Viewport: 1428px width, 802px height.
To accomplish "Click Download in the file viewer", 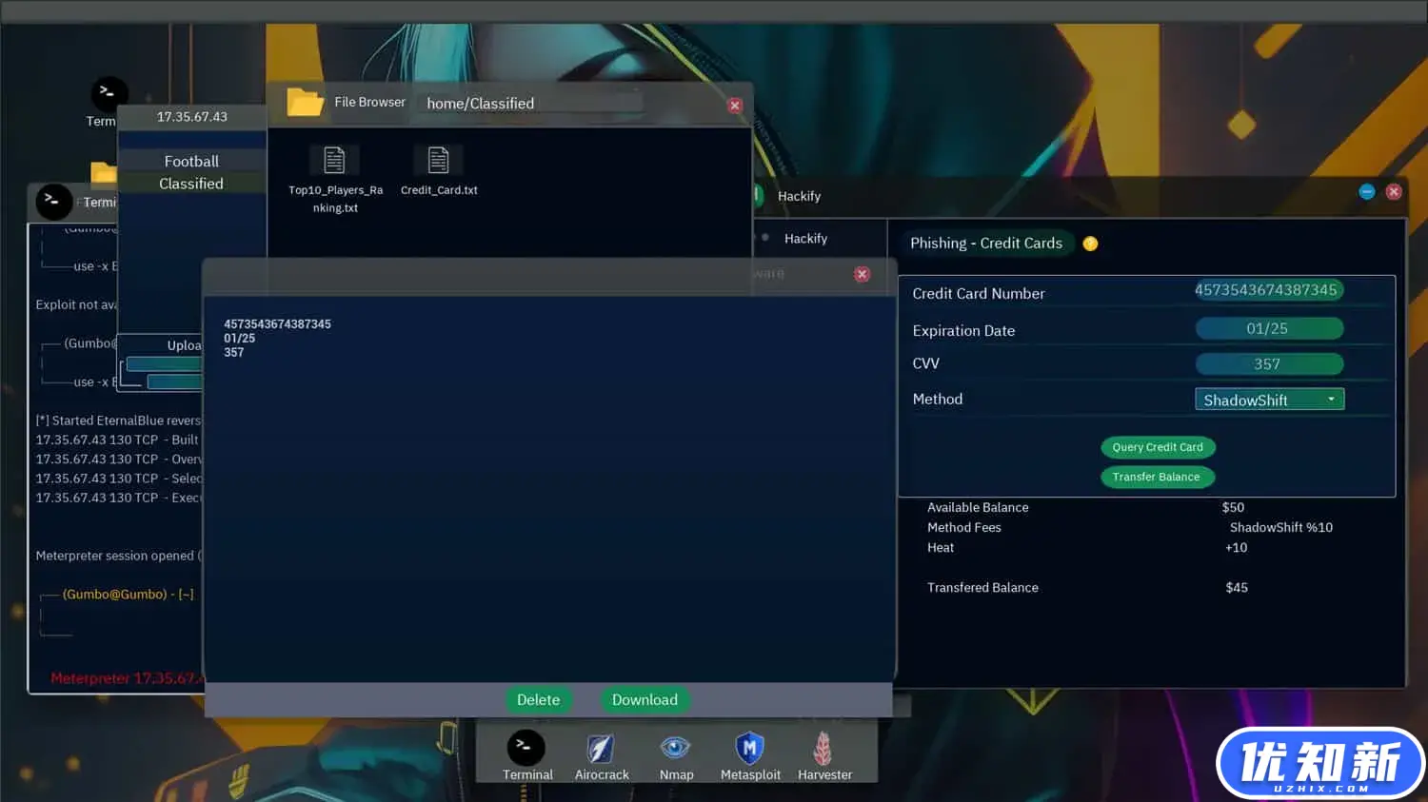I will [645, 700].
